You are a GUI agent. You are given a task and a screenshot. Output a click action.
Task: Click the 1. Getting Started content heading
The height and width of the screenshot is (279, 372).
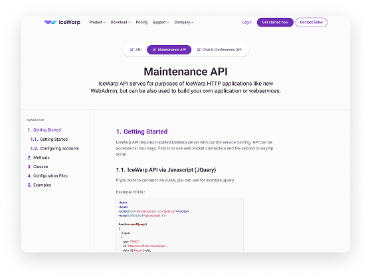point(141,132)
